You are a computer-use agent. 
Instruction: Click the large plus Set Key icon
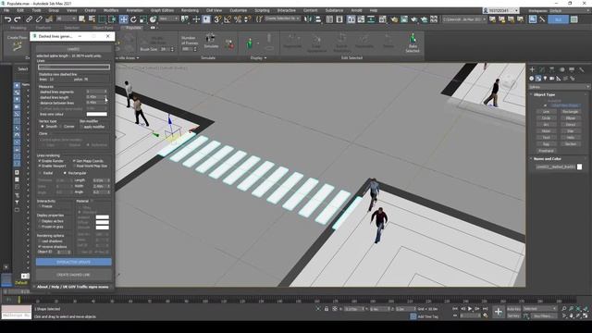pyautogui.click(x=498, y=312)
